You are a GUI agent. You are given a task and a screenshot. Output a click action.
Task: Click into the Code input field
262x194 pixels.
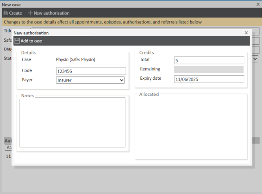click(91, 71)
